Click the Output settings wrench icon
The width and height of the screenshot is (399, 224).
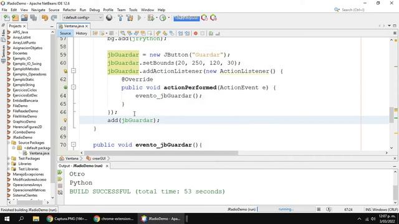60,192
